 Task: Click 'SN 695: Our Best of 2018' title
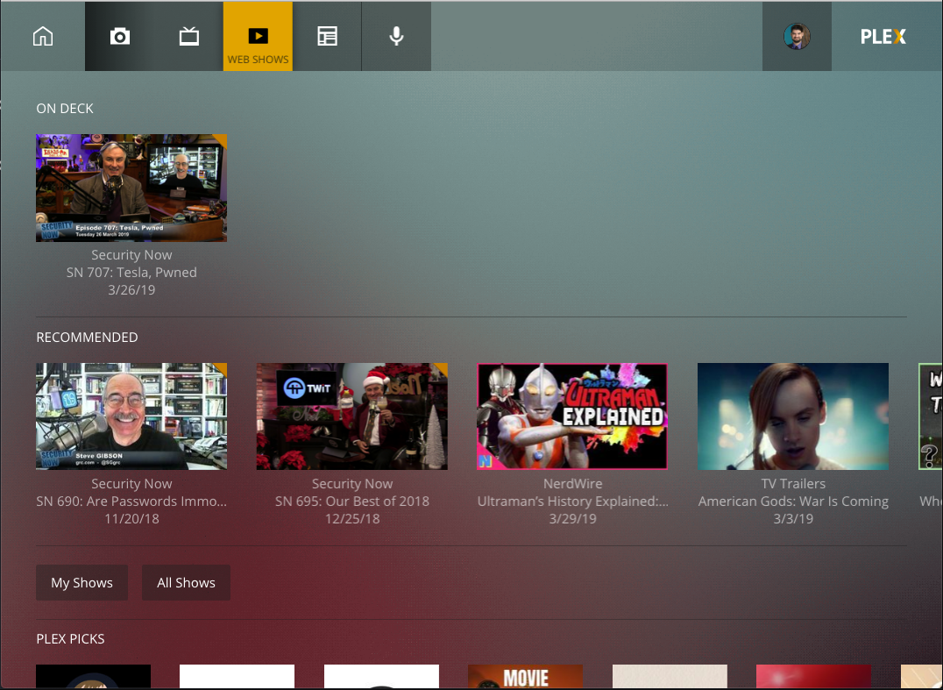(x=351, y=501)
